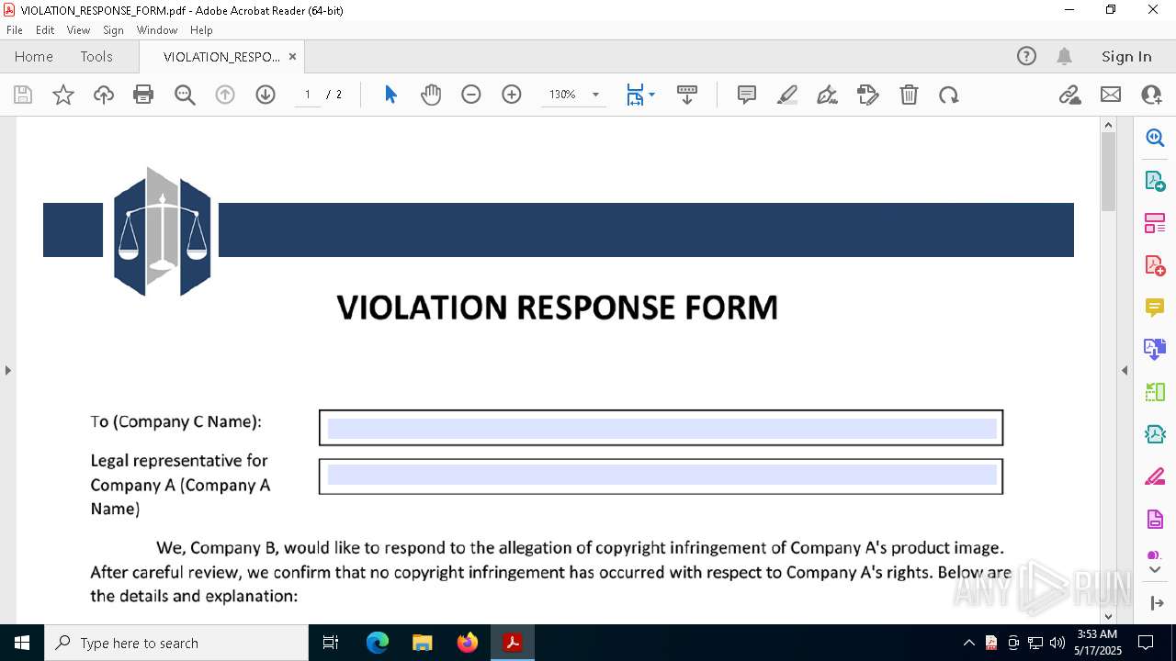Open Fill & Sign in right pane
The image size is (1176, 661).
(1155, 476)
